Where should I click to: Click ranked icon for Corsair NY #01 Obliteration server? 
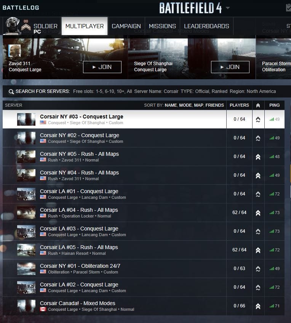tap(258, 269)
